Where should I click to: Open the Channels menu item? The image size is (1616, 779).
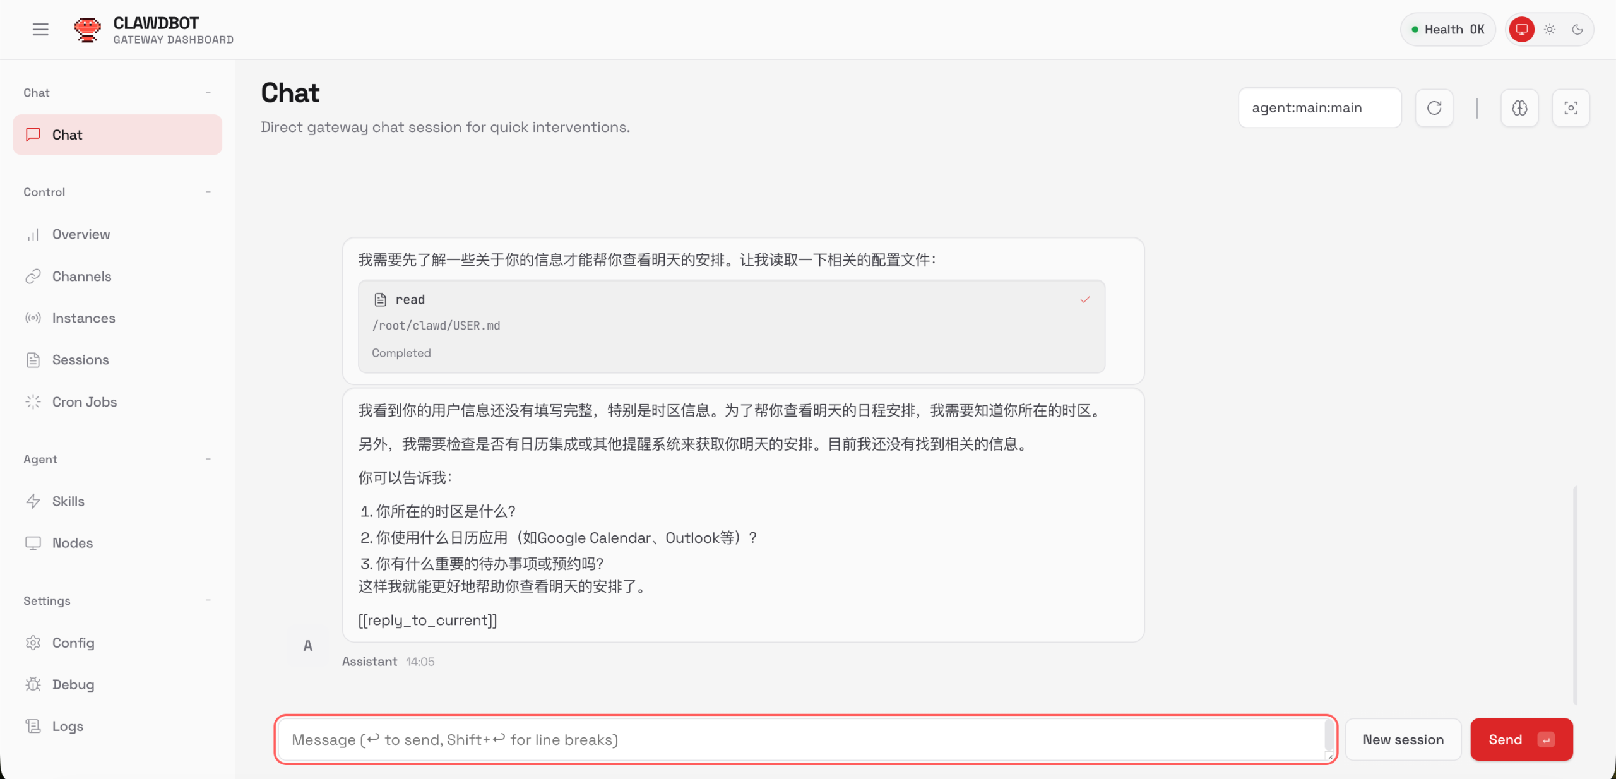click(x=81, y=277)
